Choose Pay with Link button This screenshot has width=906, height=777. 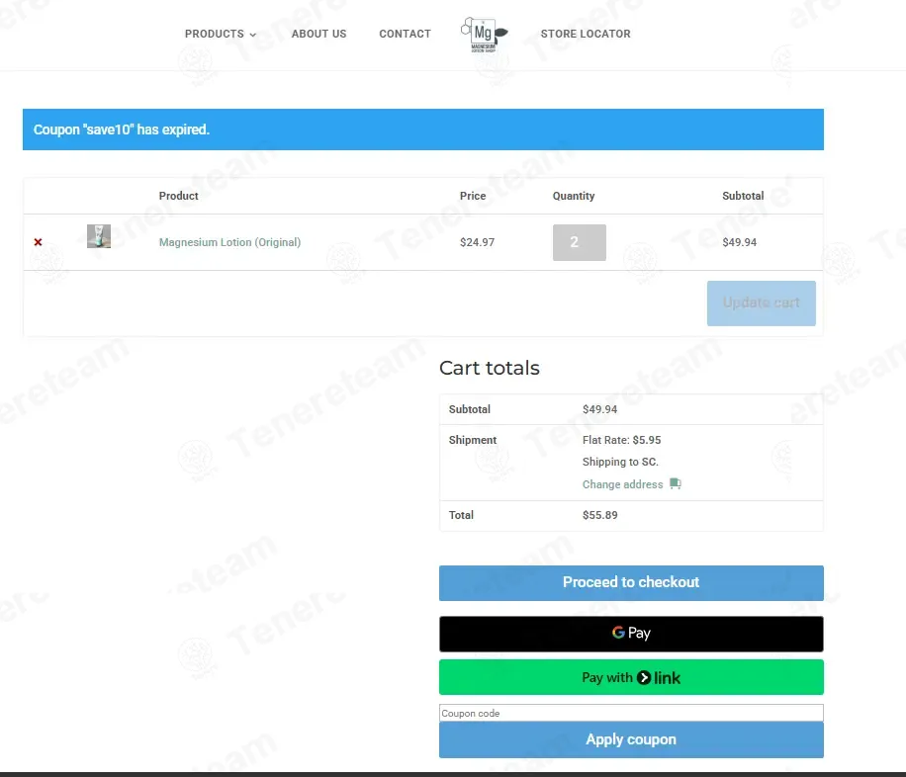tap(631, 677)
